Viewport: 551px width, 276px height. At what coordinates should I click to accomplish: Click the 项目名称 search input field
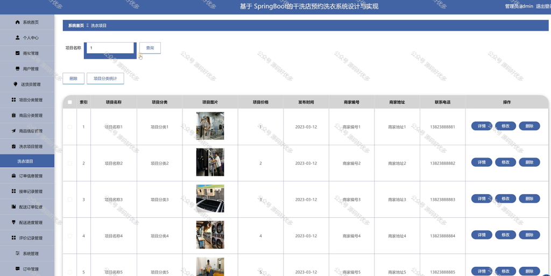point(110,48)
